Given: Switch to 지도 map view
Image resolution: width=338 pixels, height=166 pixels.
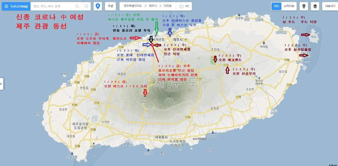Looking at the screenshot, I should tap(276, 6).
